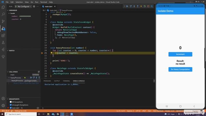Open the Testing flask view
The image size is (206, 116).
(x=3, y=43)
